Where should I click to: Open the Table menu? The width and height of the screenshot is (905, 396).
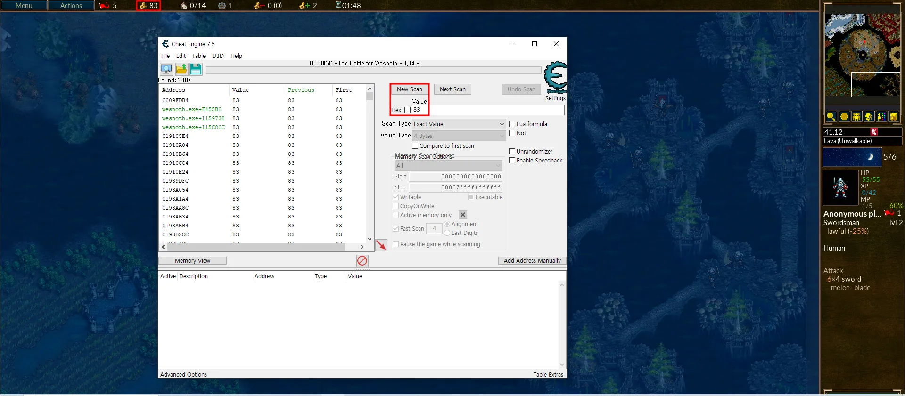click(199, 56)
